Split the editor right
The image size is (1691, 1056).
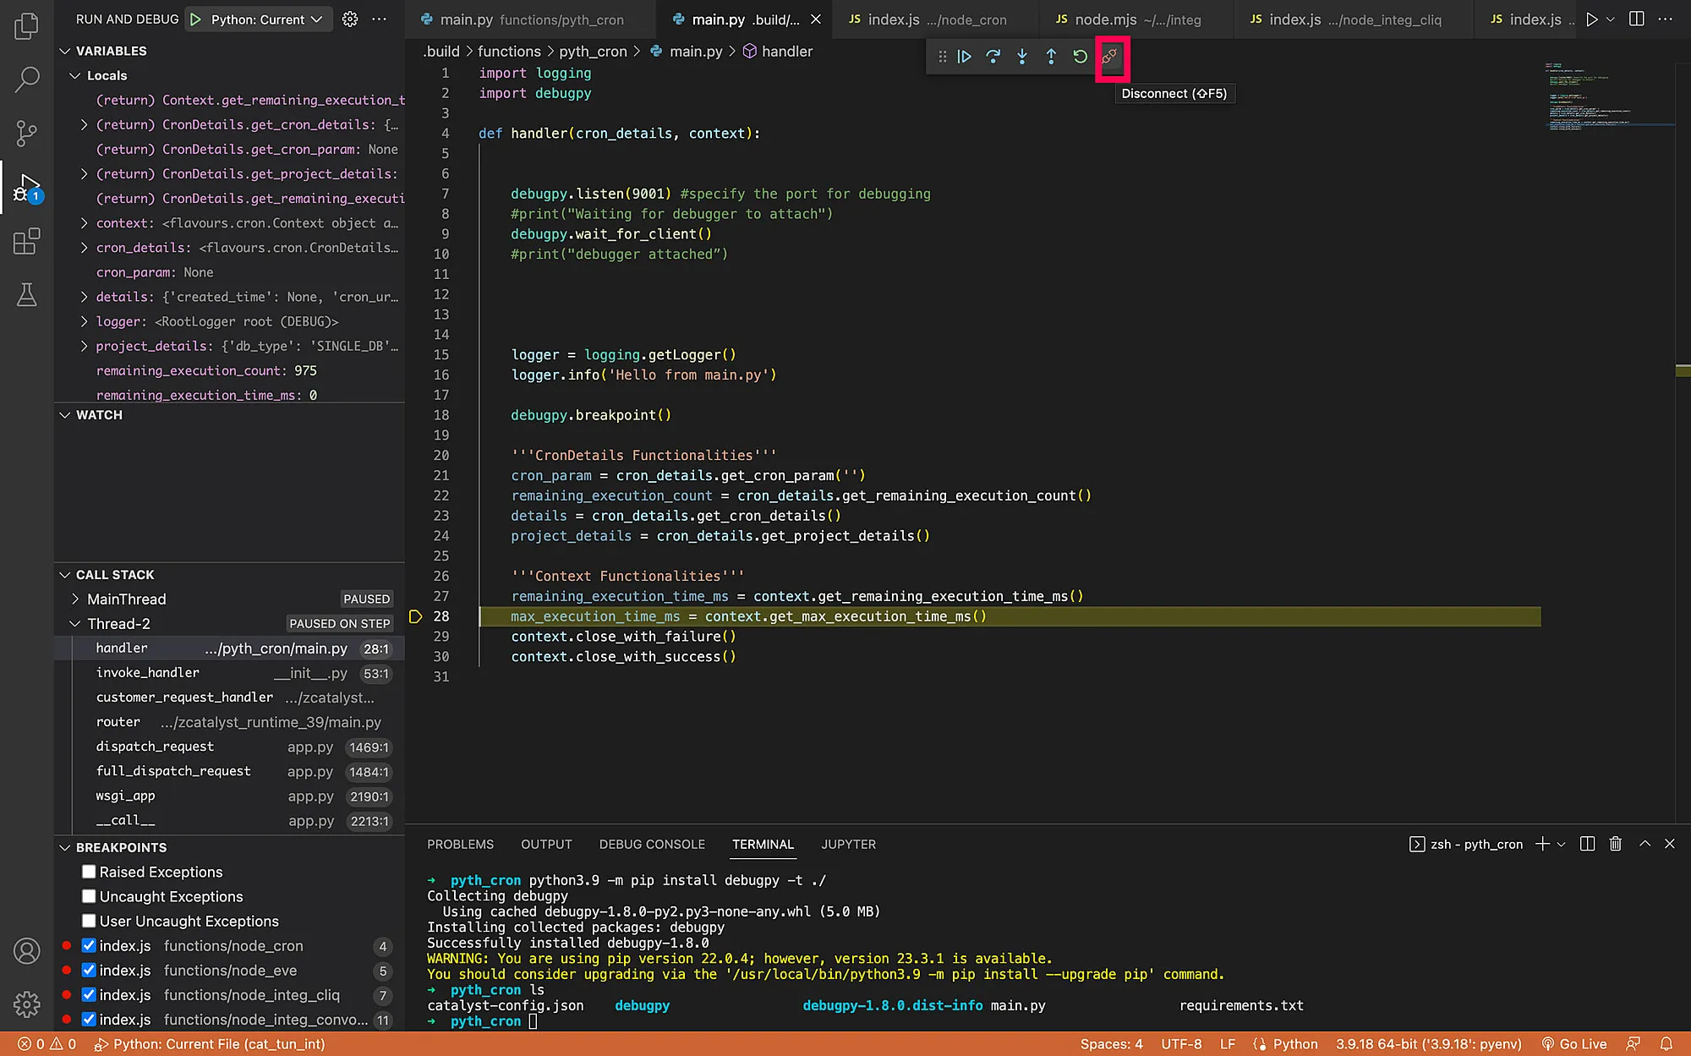[1637, 19]
